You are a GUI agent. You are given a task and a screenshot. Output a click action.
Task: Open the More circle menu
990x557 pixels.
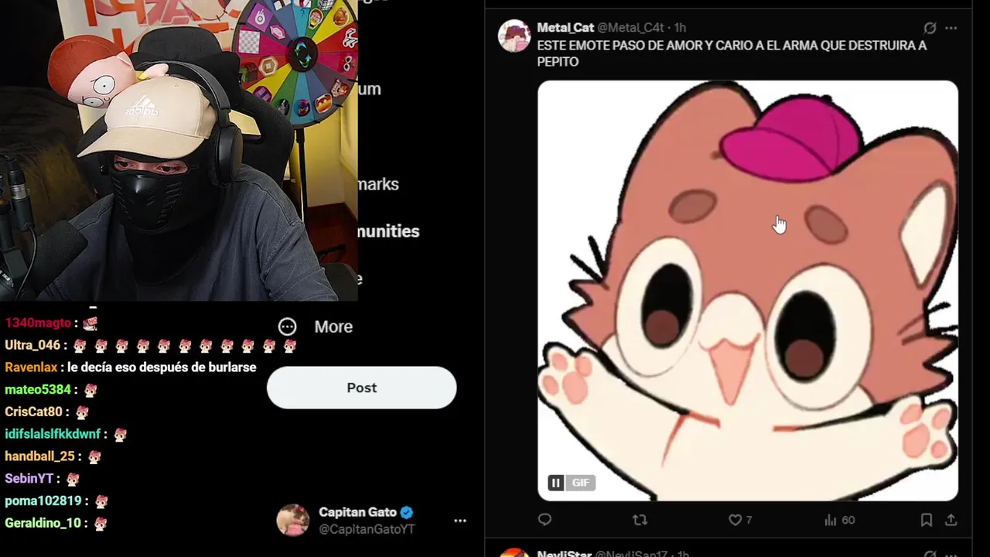tap(288, 326)
